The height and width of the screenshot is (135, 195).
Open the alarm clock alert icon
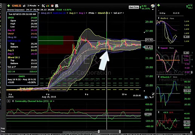(52, 6)
